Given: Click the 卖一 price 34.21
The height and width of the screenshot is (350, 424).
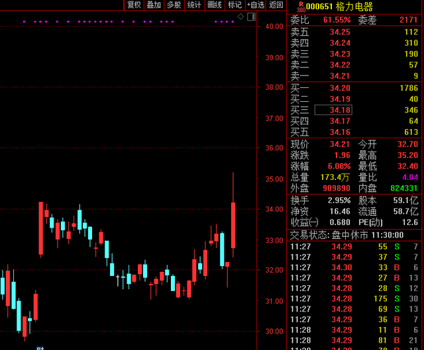Looking at the screenshot, I should point(340,76).
